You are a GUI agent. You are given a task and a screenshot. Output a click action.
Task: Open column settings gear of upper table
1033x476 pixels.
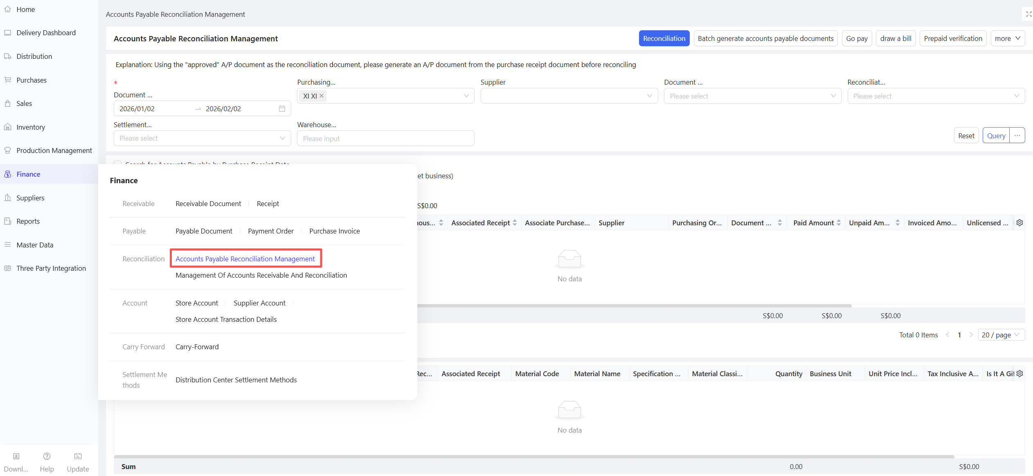click(1019, 222)
